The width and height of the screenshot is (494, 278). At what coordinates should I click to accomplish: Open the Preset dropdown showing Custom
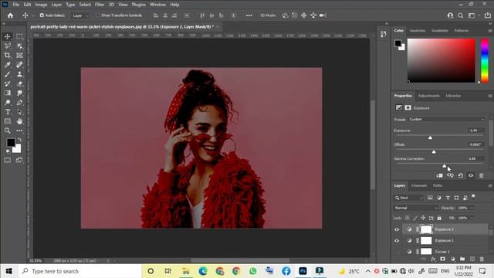coord(446,120)
